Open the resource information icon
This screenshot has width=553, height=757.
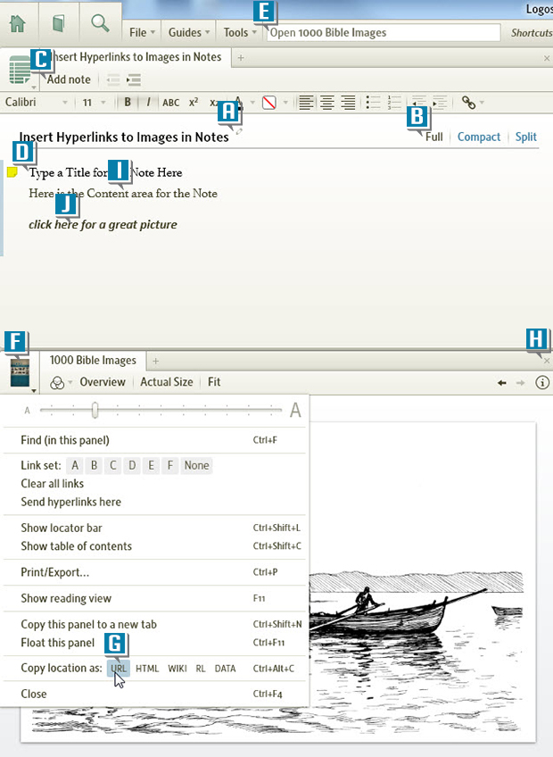(x=541, y=382)
